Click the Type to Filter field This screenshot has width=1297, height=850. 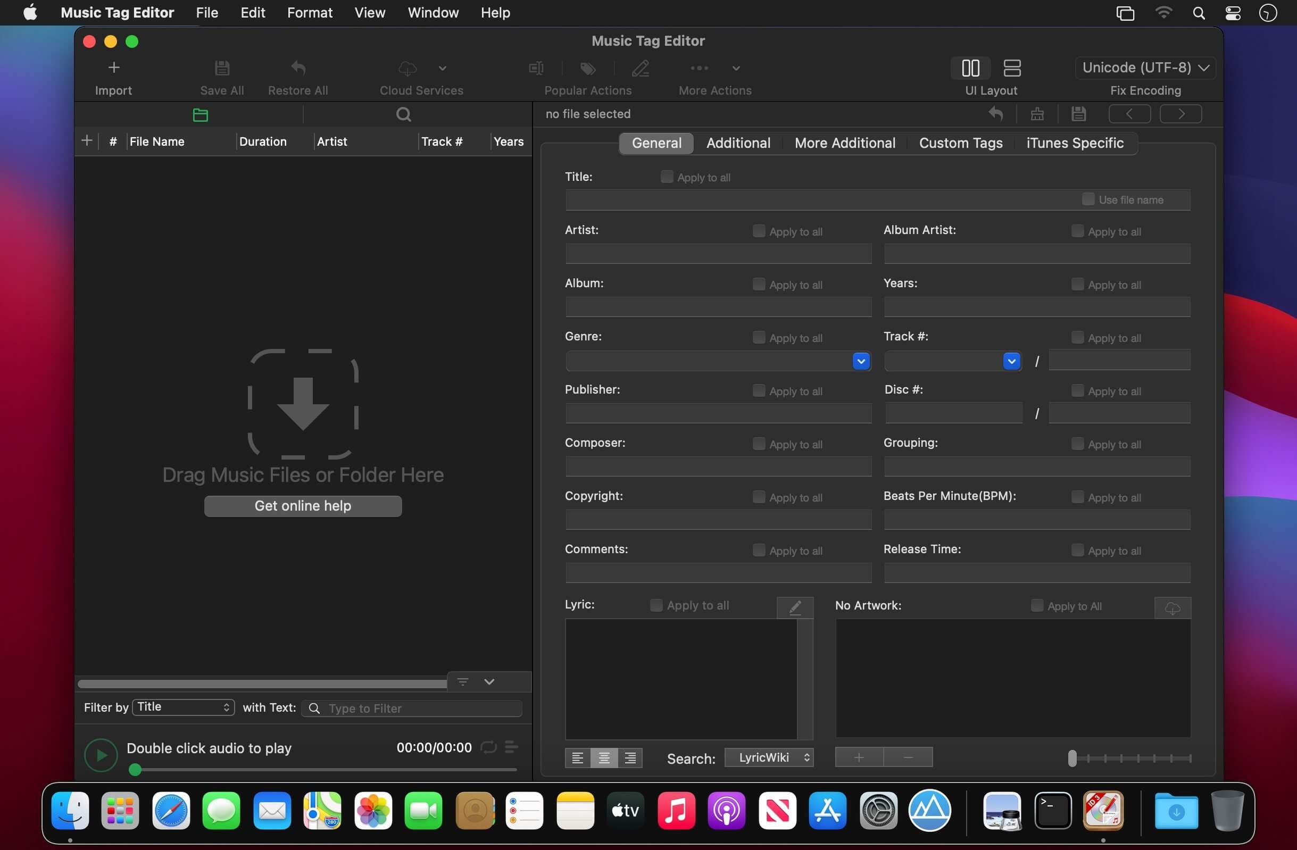[412, 708]
